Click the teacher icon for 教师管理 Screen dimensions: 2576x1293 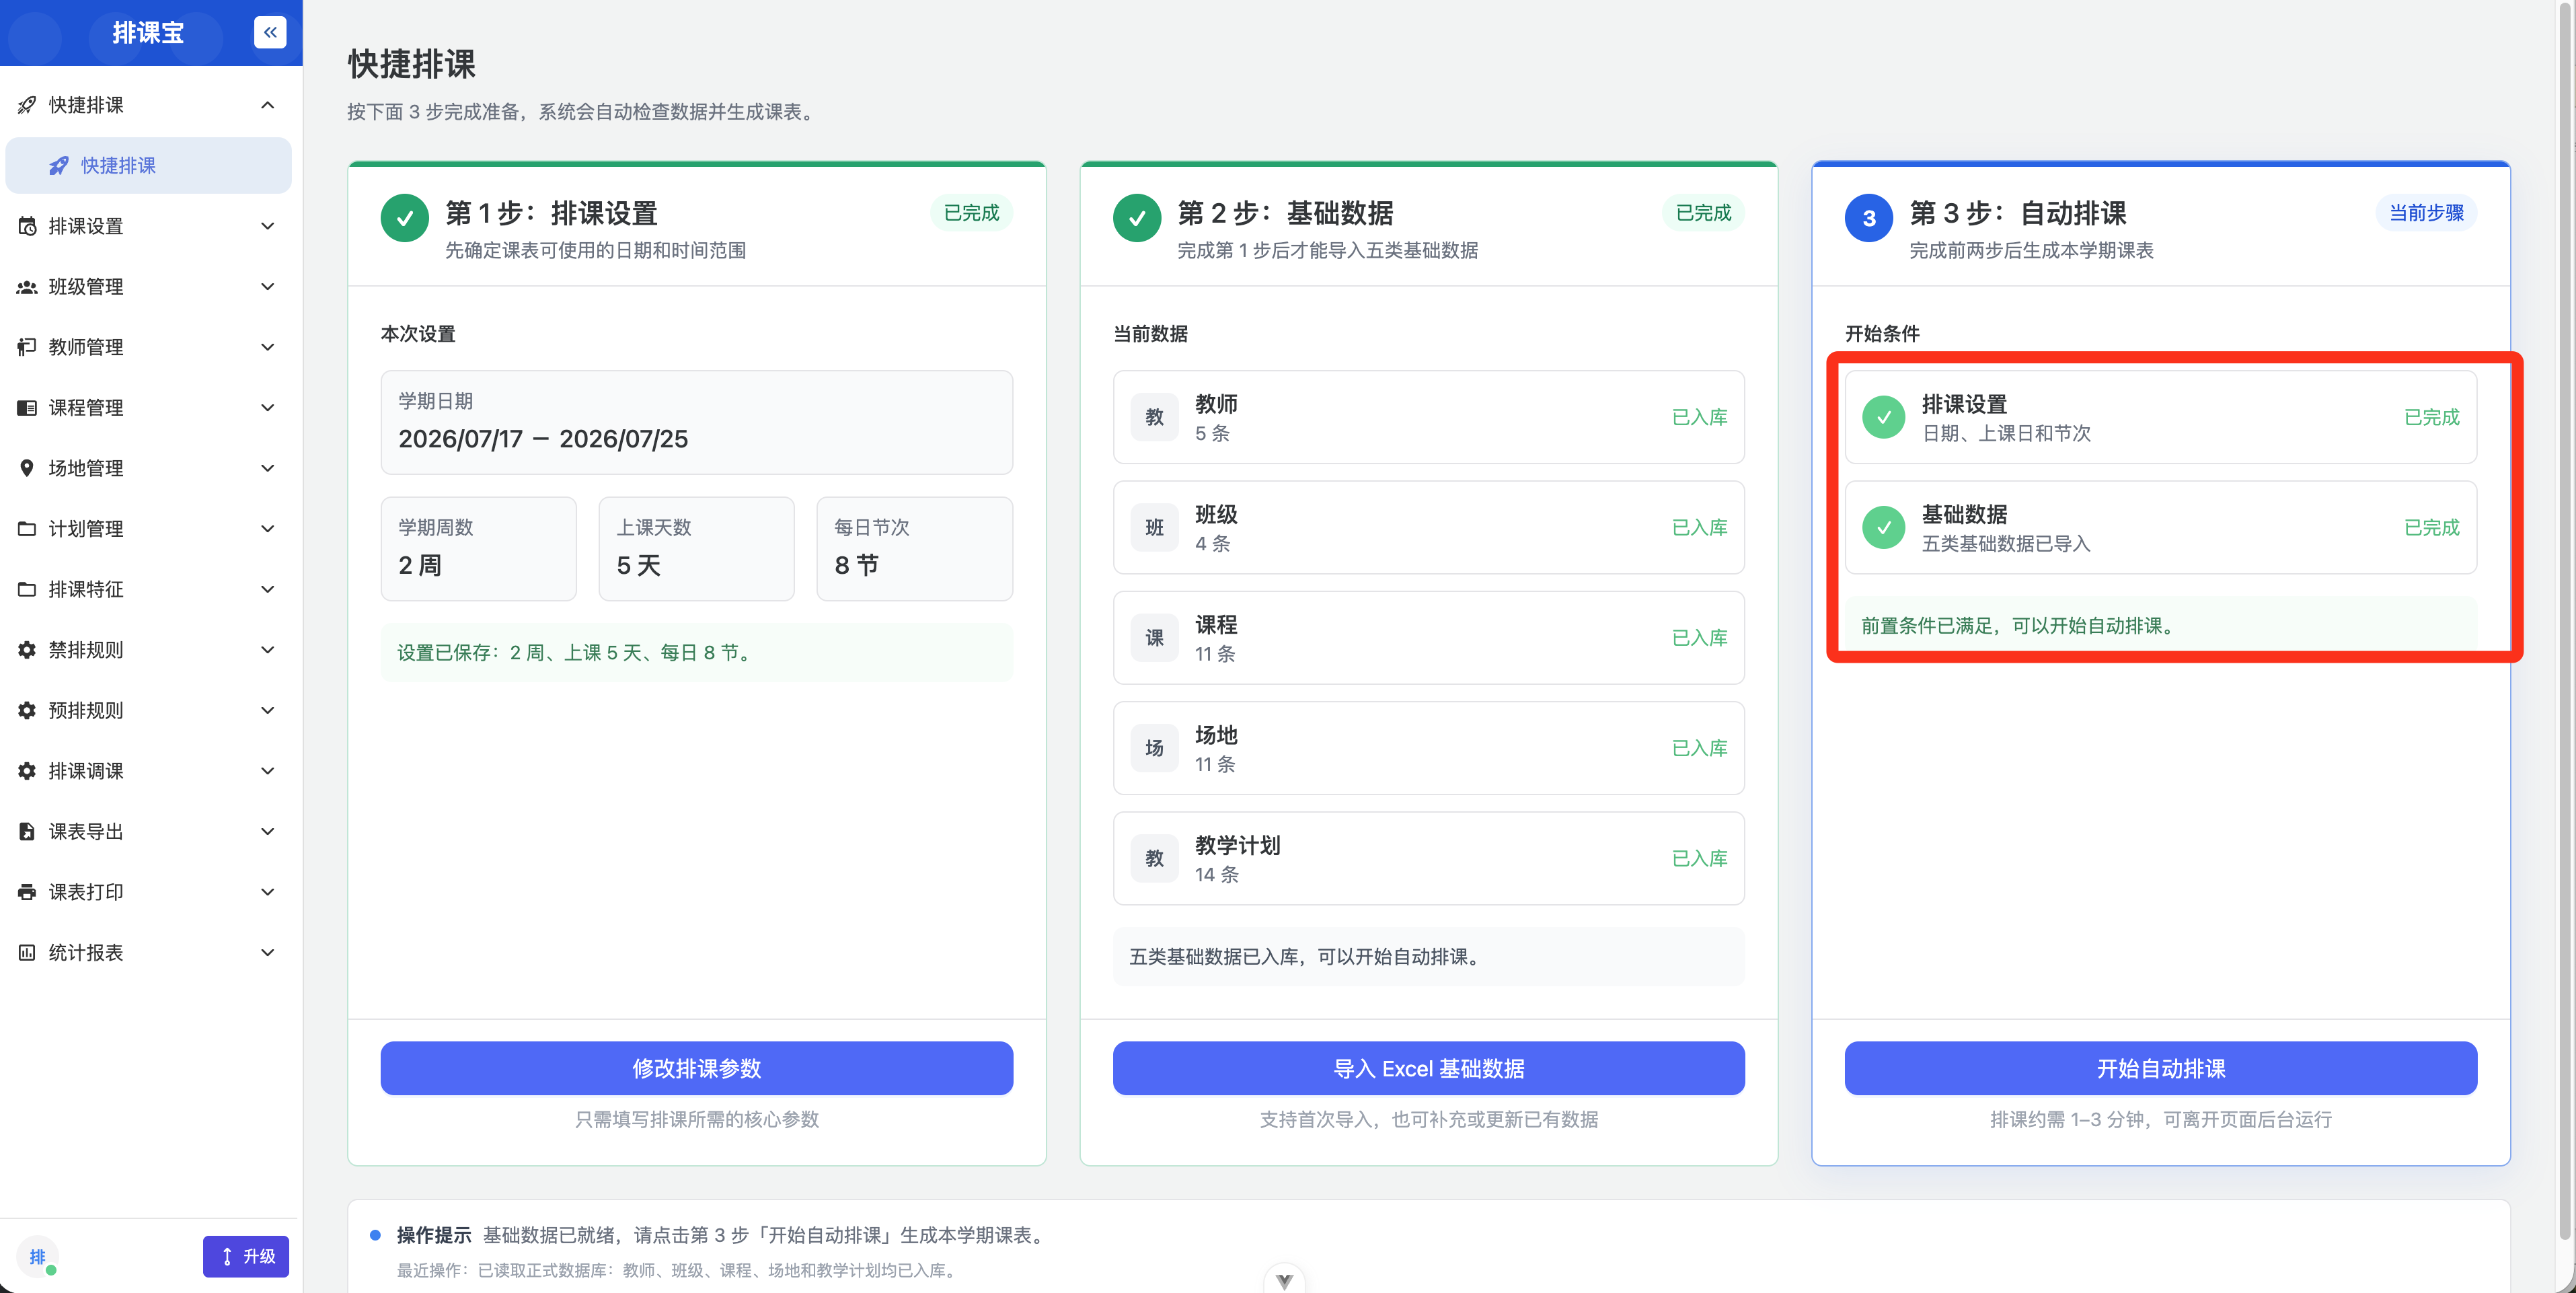(x=27, y=347)
